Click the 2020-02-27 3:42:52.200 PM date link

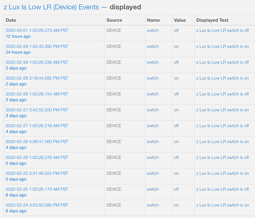(x=37, y=110)
